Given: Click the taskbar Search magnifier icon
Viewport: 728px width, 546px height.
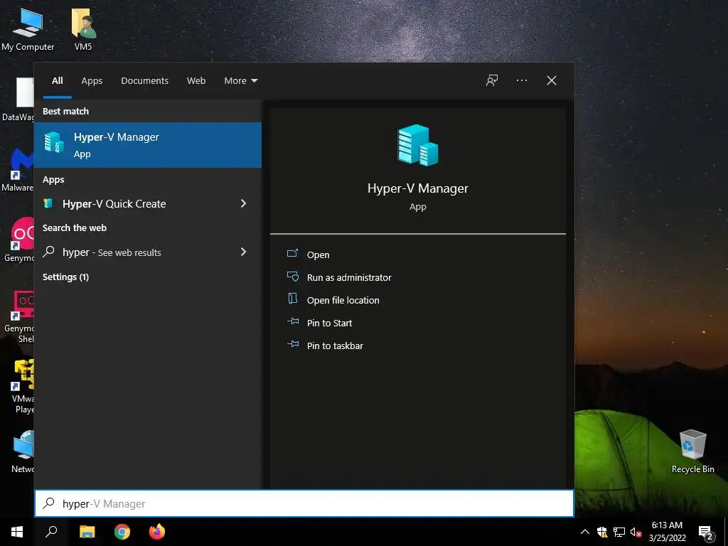Looking at the screenshot, I should point(51,532).
